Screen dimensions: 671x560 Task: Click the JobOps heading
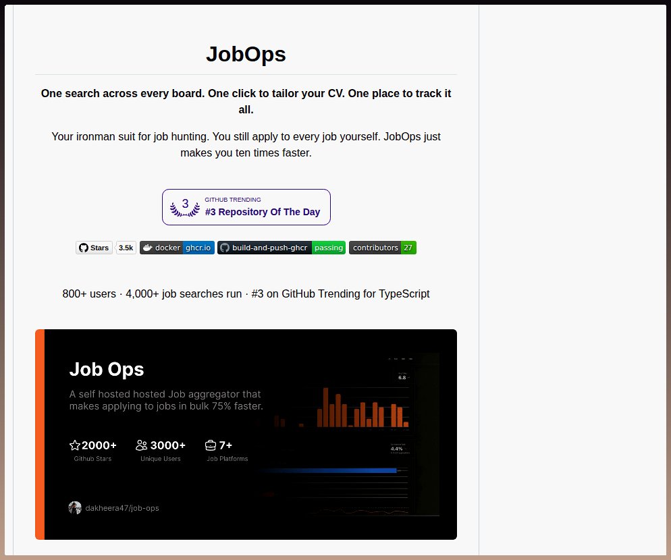point(246,54)
